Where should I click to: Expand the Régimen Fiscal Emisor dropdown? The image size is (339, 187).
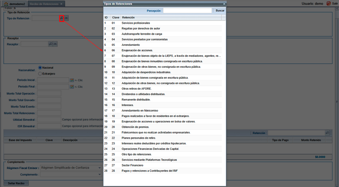pyautogui.click(x=99, y=168)
